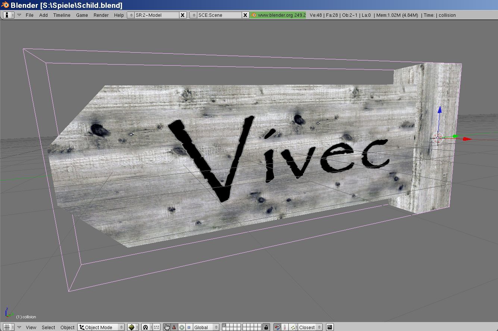Open the Global orientation dropdown
This screenshot has height=331, width=498.
(x=205, y=327)
